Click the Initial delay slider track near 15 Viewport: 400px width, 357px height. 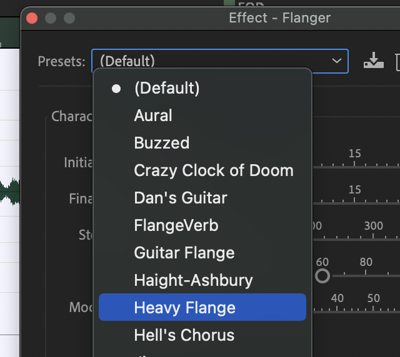[354, 167]
